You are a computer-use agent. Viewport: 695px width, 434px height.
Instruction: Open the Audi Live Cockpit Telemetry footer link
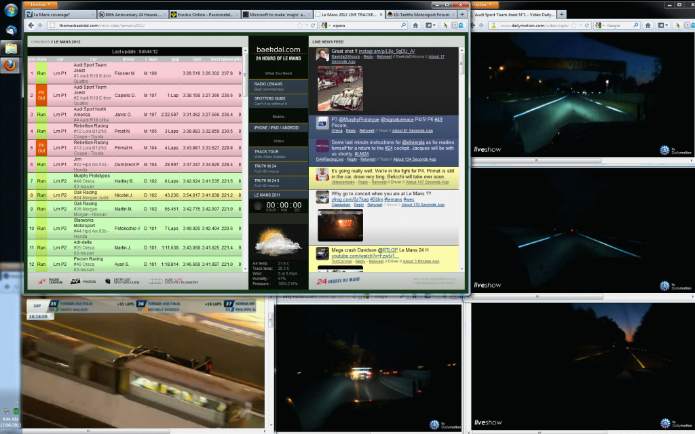pyautogui.click(x=174, y=281)
